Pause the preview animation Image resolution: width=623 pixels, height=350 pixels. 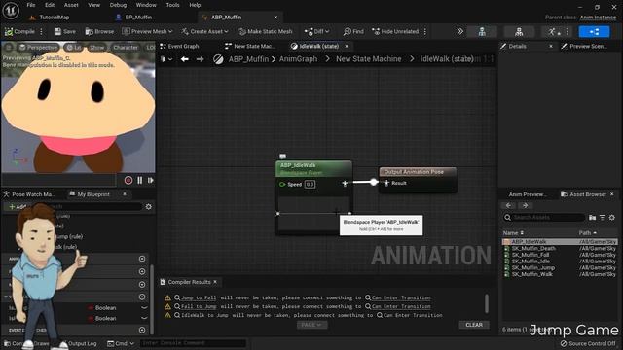coord(140,180)
